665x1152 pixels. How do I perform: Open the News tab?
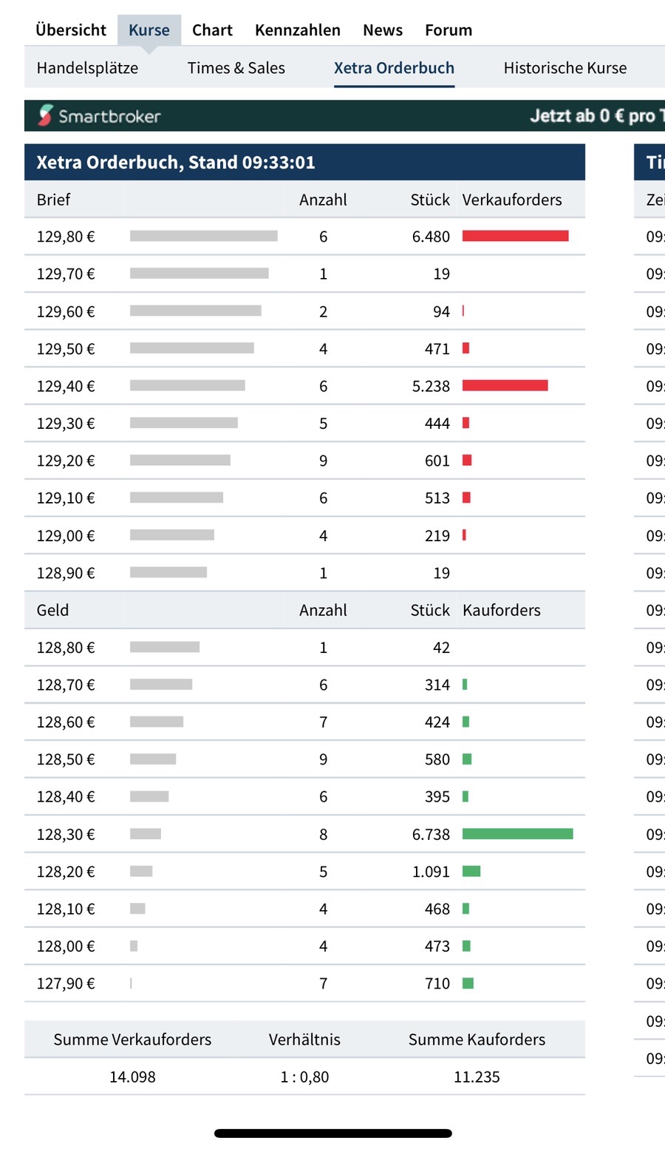(382, 30)
